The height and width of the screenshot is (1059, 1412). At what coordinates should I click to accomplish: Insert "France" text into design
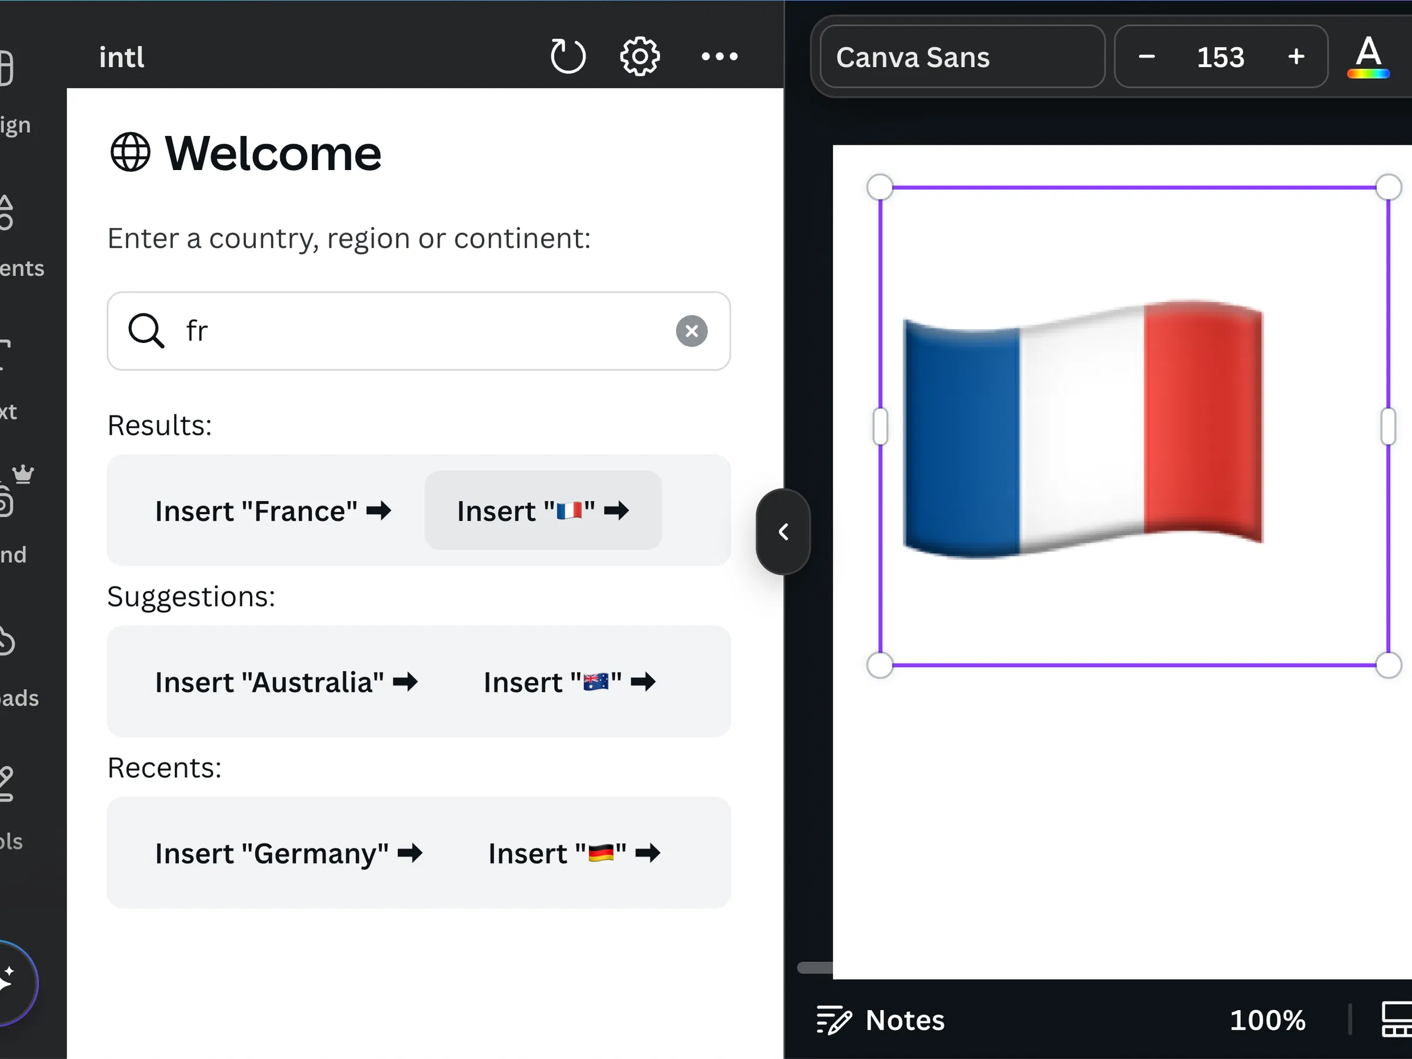point(273,511)
